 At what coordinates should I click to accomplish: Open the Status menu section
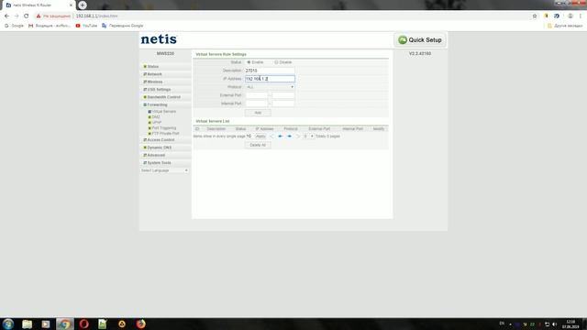(153, 67)
